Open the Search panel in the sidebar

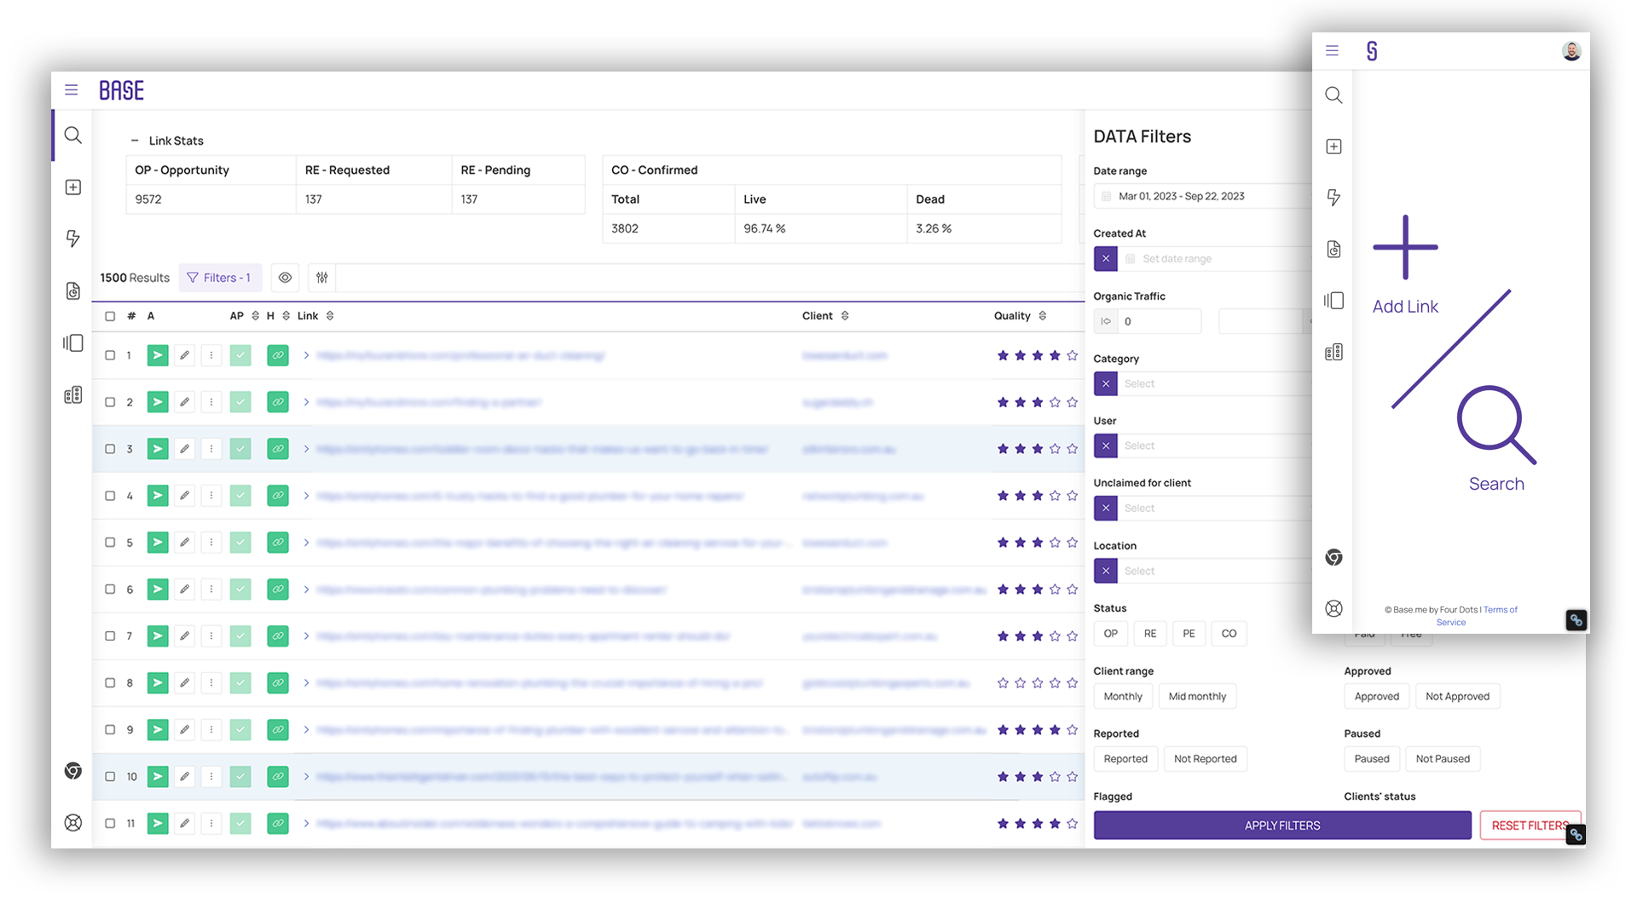point(72,135)
